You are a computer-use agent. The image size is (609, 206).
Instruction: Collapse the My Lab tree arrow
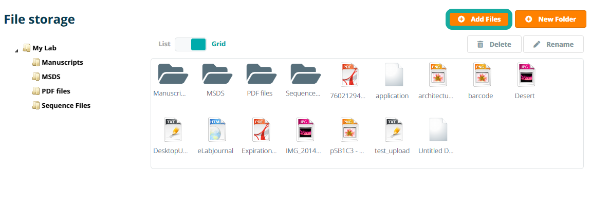pos(16,50)
